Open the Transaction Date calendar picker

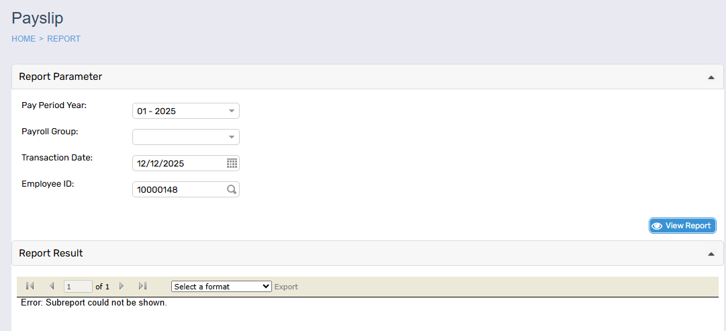232,163
